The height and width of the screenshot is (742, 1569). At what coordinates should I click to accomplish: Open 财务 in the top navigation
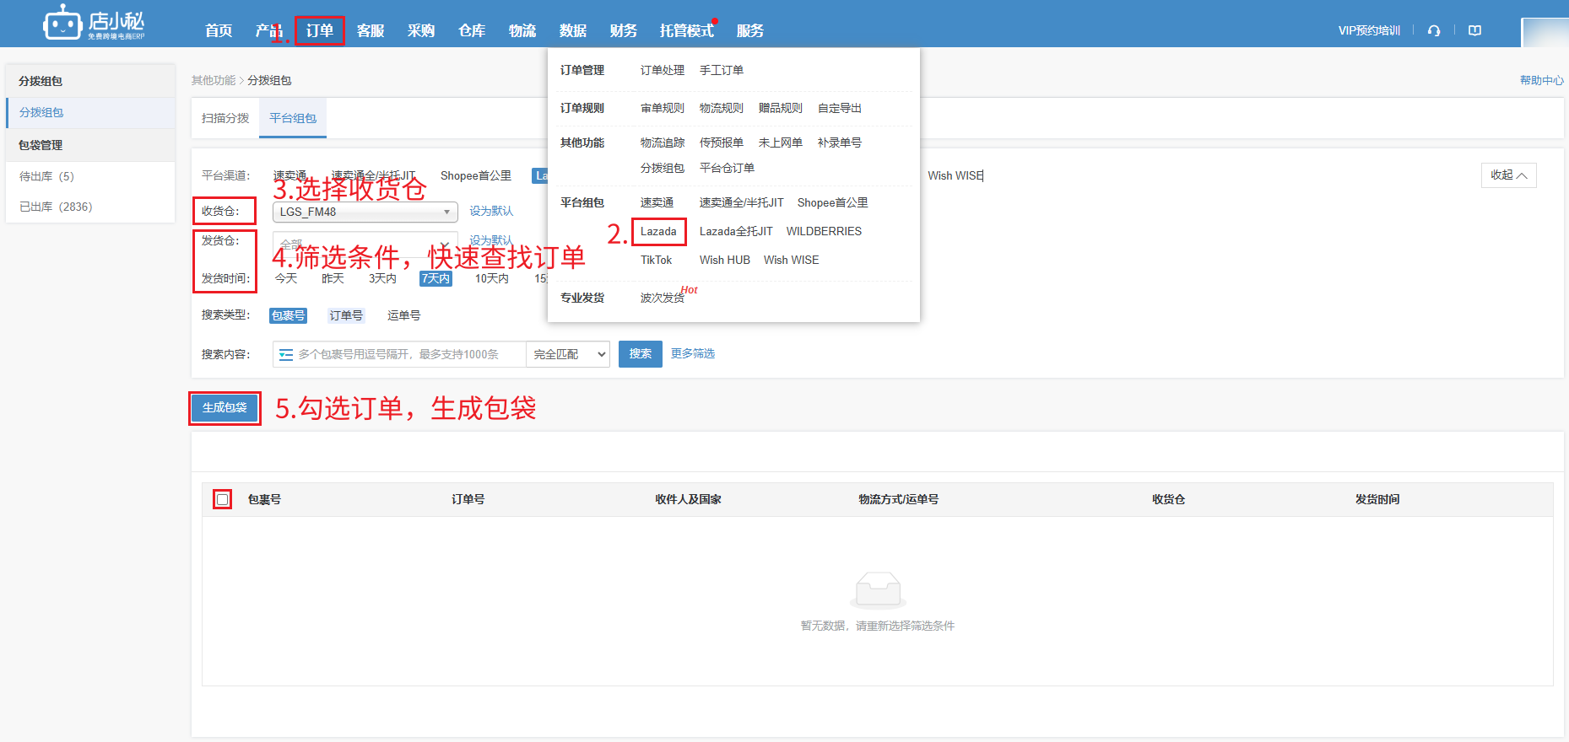(624, 30)
